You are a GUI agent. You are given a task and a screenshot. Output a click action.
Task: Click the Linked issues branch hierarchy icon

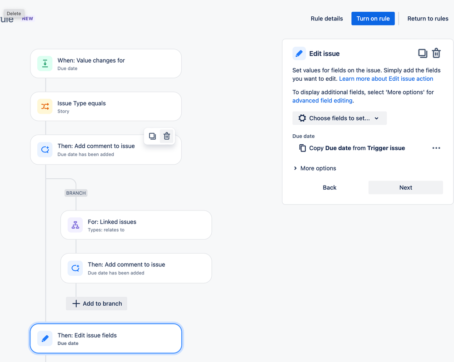[75, 225]
